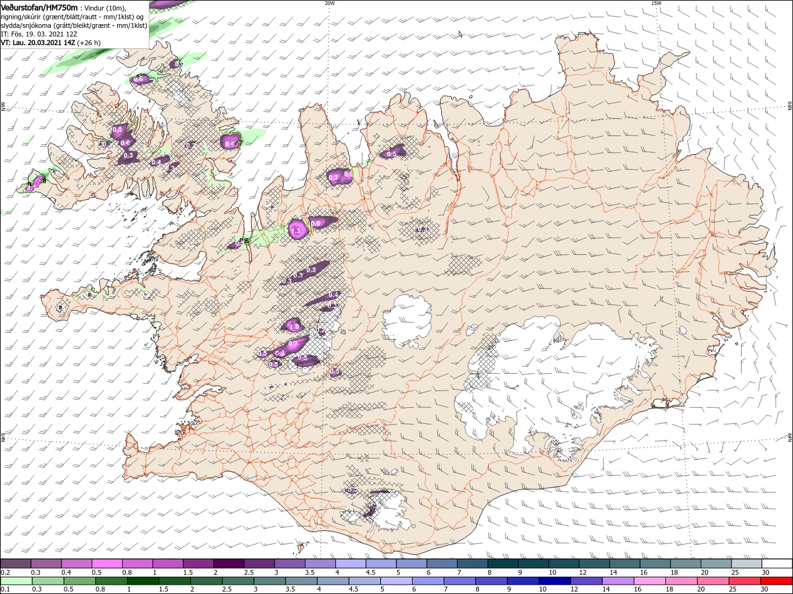Screen dimensions: 793x594
Task: Pick the pale green 0.1 swatch in lower legend
Action: point(15,581)
